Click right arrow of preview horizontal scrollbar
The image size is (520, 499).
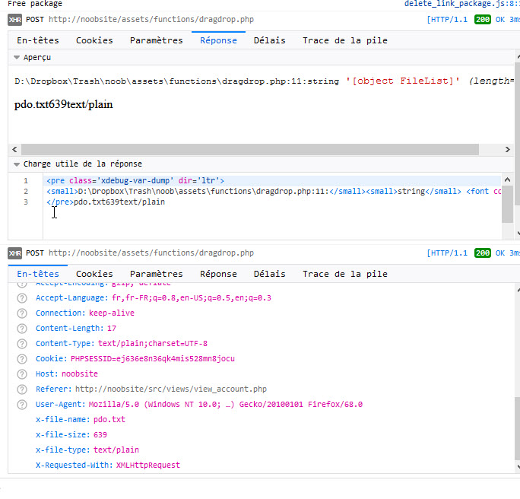click(507, 150)
